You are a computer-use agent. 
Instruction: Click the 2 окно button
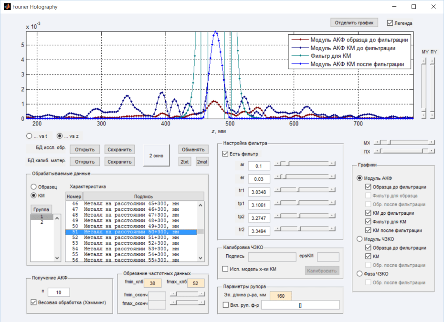point(157,155)
